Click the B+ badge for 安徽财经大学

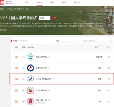click(x=16, y=68)
